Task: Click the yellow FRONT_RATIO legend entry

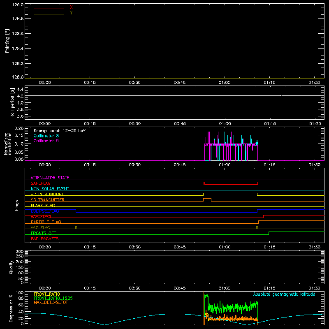Action: pos(47,294)
